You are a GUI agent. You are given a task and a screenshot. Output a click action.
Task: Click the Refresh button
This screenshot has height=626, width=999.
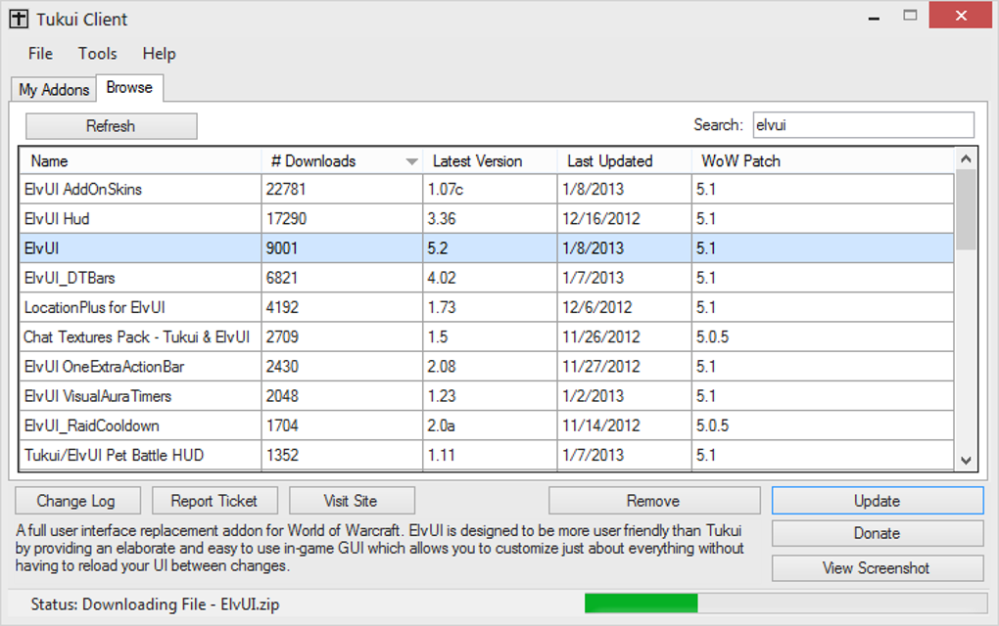(111, 126)
